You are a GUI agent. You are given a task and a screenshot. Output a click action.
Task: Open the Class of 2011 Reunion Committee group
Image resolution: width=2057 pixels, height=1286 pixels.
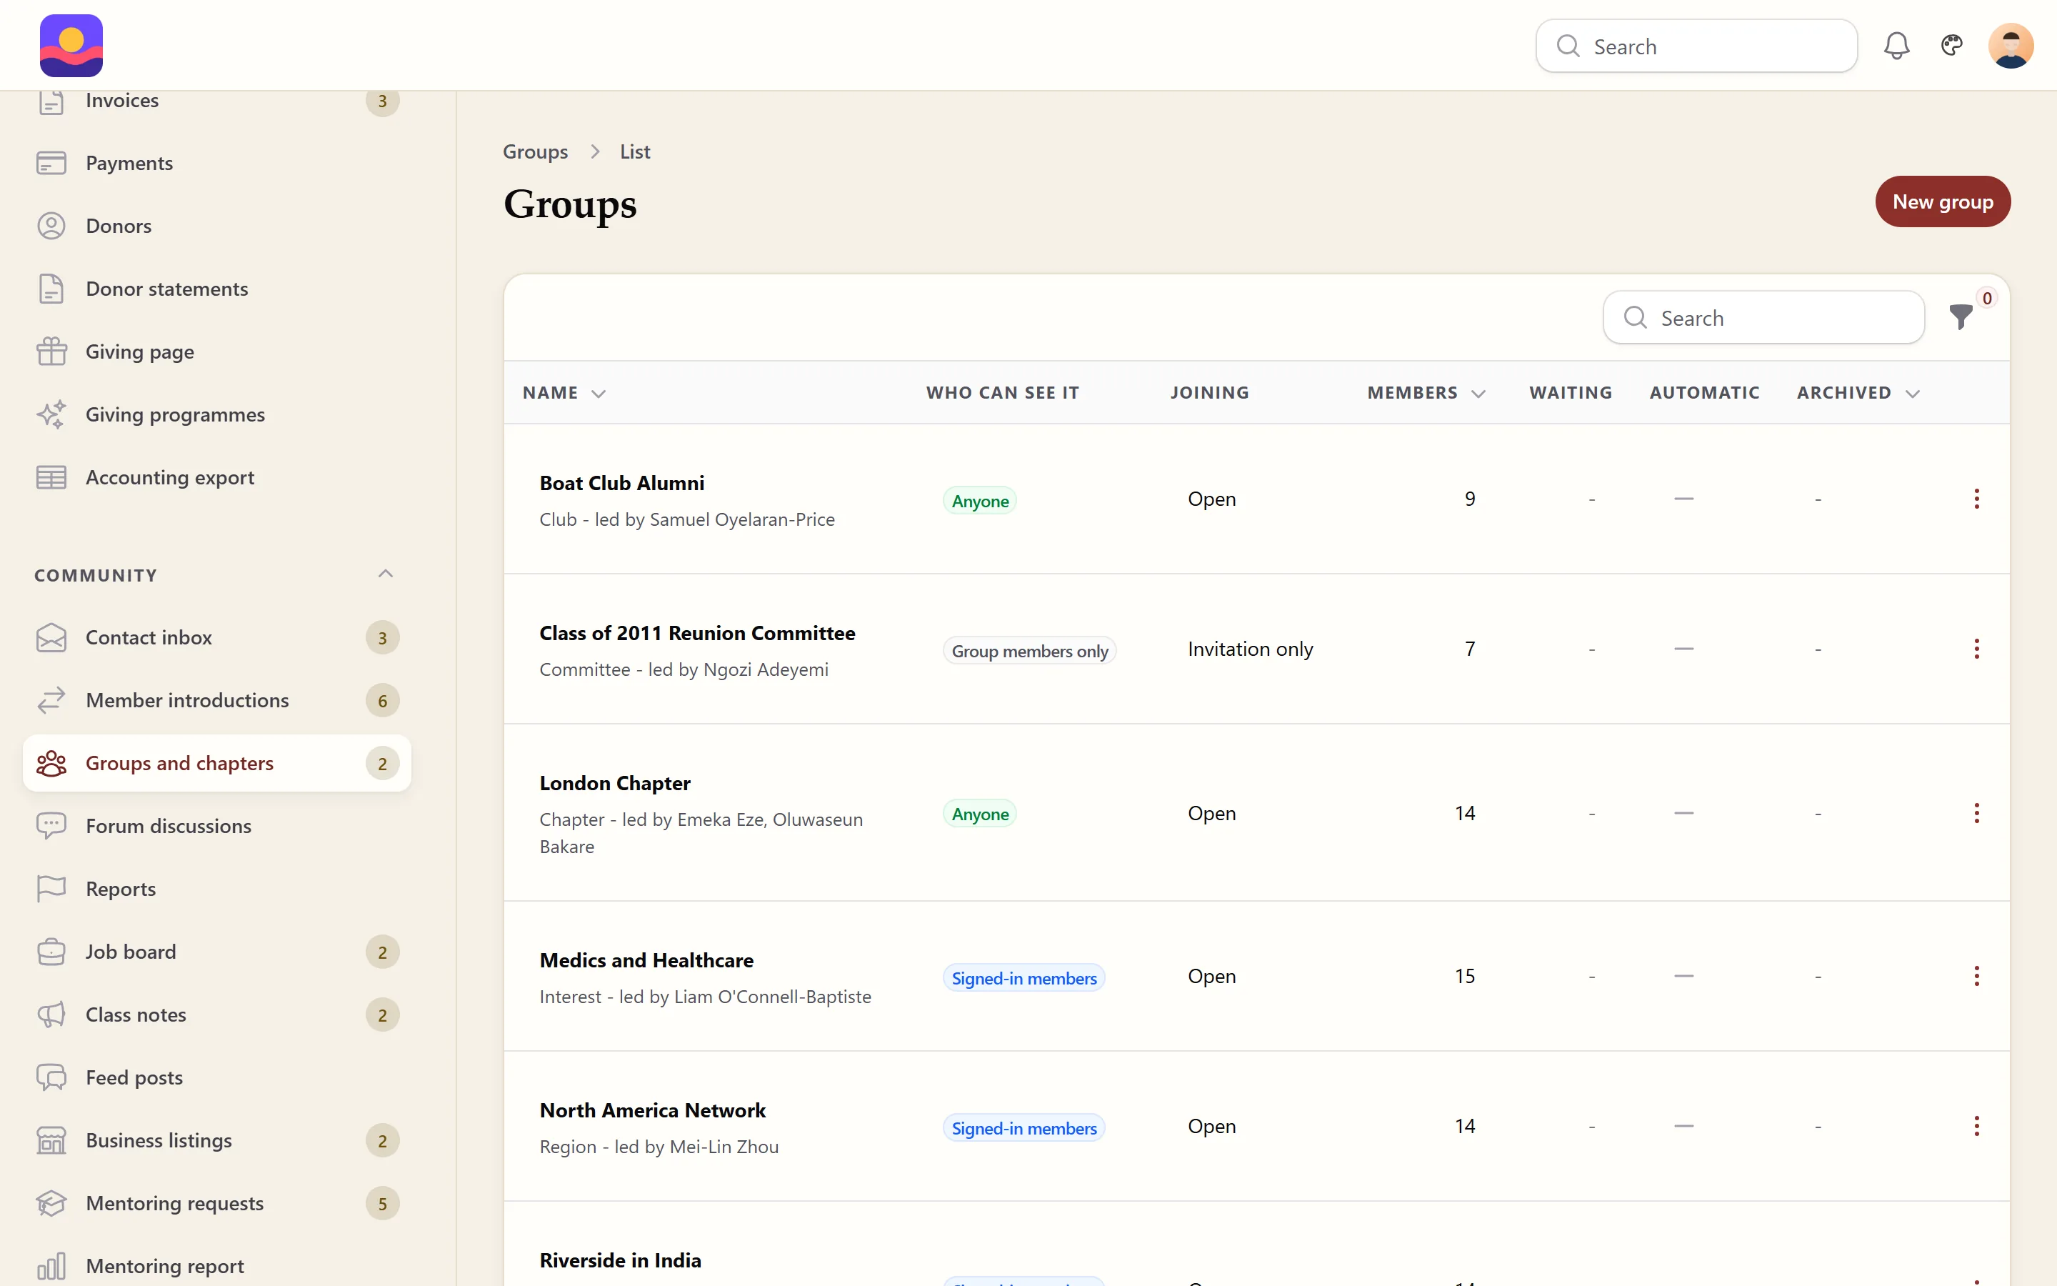coord(697,633)
